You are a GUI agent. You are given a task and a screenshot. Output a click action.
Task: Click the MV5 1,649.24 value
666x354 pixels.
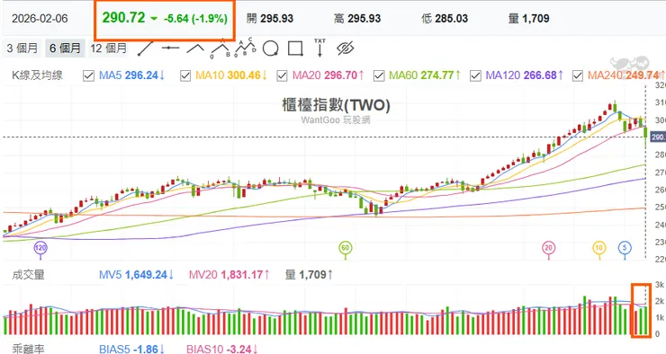point(133,275)
